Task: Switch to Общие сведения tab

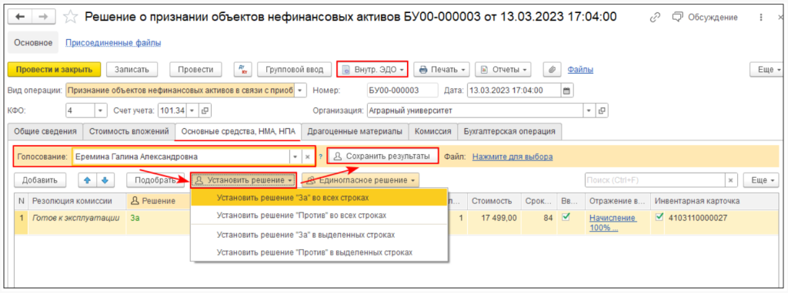Action: click(45, 132)
